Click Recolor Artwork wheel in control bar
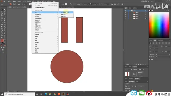Viewport: 171px width, 96px height. [x=71, y=4]
